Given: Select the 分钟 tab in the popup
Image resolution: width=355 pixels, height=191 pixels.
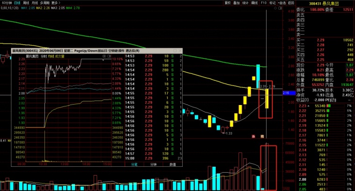Looking at the screenshot, I should tap(154, 164).
